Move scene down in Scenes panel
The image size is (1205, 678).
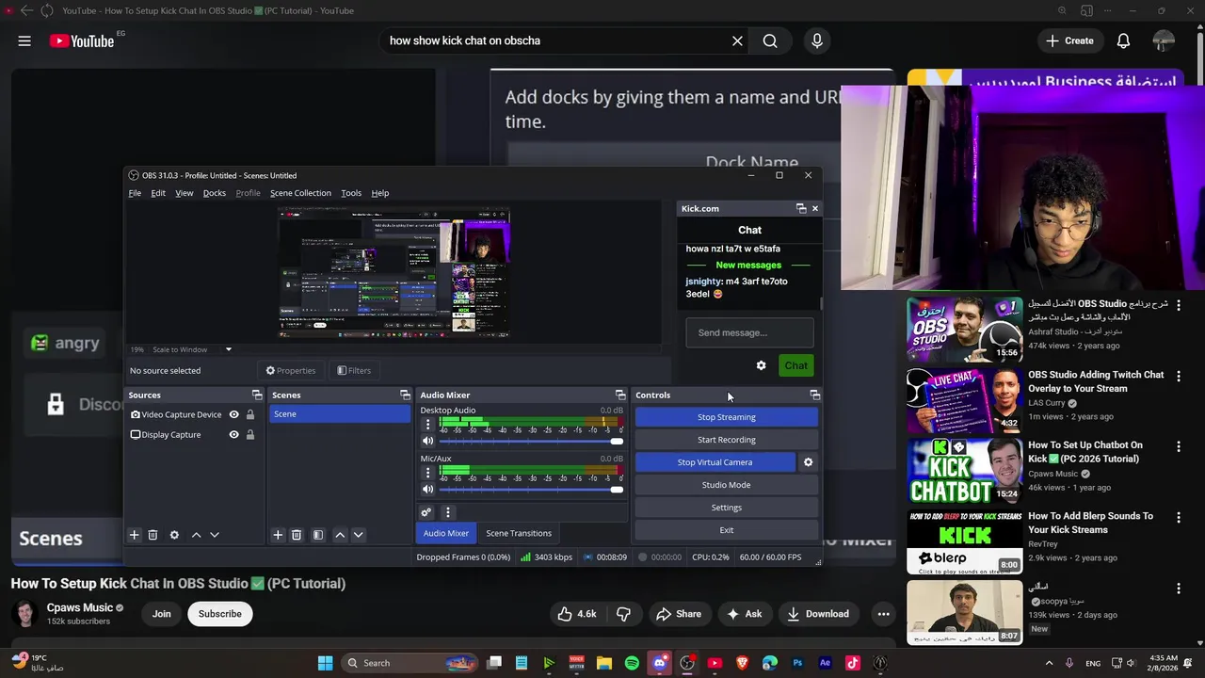tap(358, 535)
